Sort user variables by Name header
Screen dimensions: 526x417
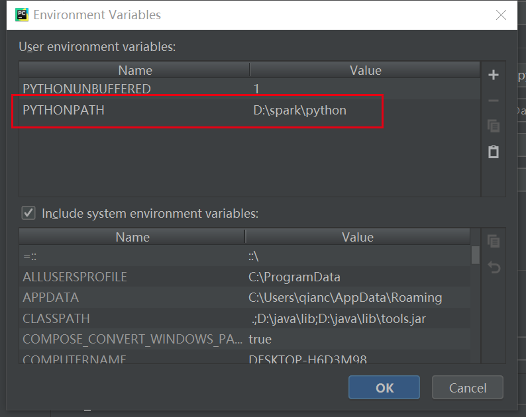click(135, 70)
